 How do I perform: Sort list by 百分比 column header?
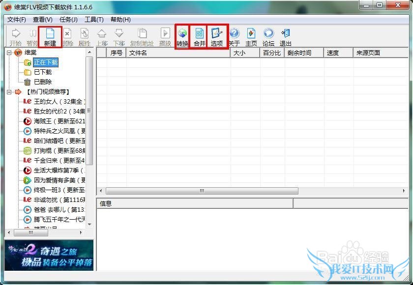tap(272, 53)
